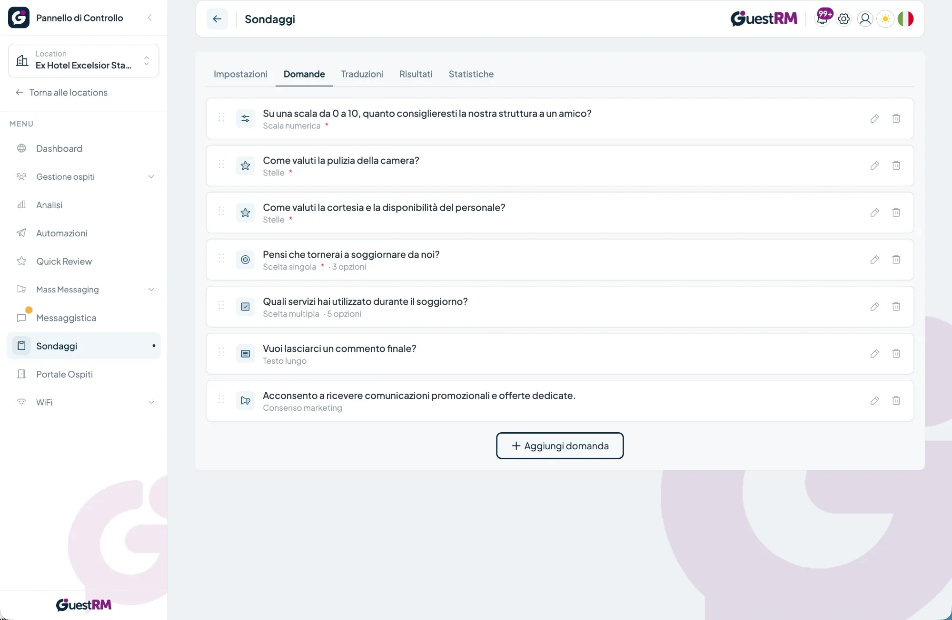Open the Statistiche tab
The image size is (952, 620).
pyautogui.click(x=471, y=74)
